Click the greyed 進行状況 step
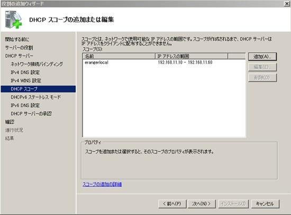The width and height of the screenshot is (291, 215). (14, 130)
